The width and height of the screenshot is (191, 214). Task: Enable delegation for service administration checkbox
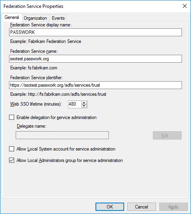[11, 117]
